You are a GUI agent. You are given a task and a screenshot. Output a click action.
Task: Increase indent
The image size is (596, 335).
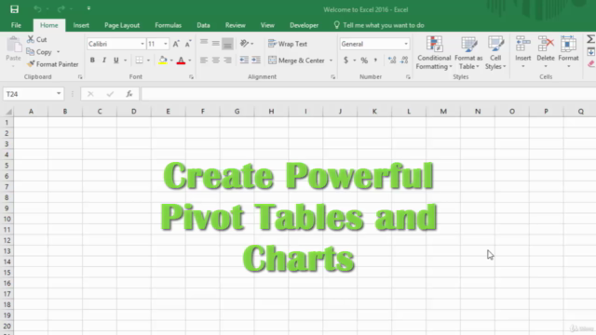(256, 60)
